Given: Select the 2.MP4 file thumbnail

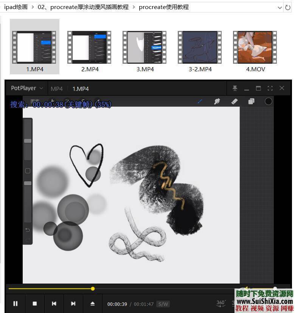Looking at the screenshot, I should pyautogui.click(x=89, y=47).
